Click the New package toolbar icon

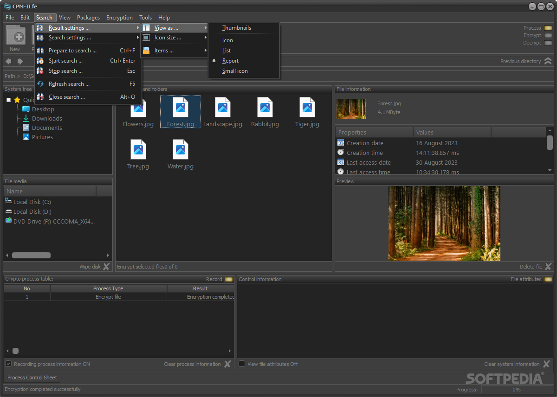[15, 36]
